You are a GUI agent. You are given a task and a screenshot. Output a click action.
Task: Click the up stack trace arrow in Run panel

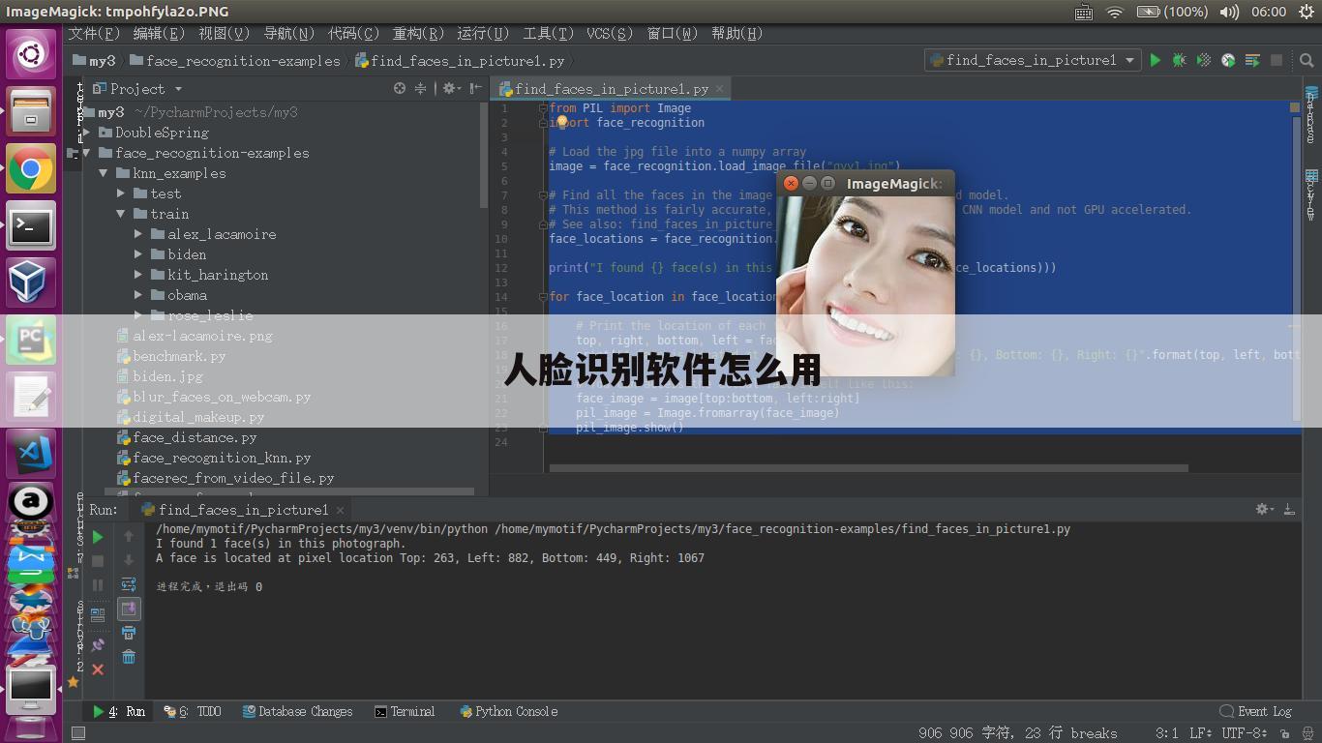coord(129,536)
